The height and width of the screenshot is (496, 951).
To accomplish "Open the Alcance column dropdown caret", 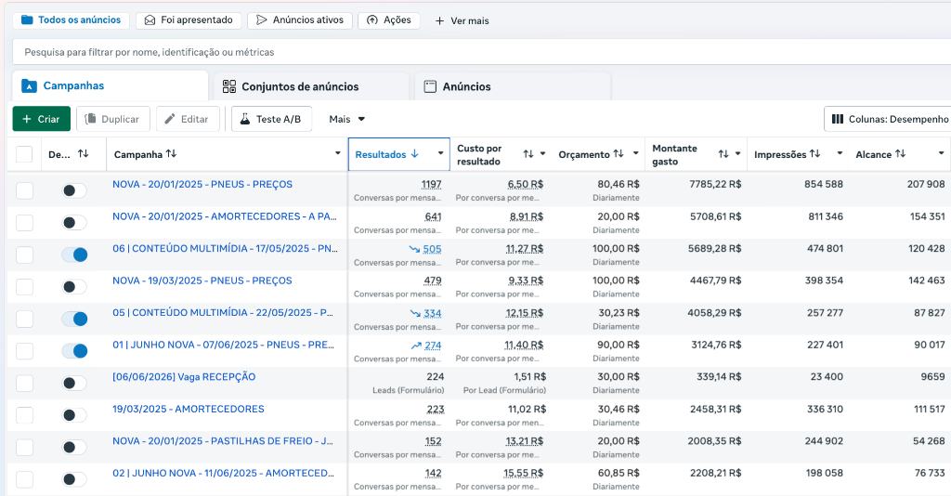I will [x=942, y=153].
